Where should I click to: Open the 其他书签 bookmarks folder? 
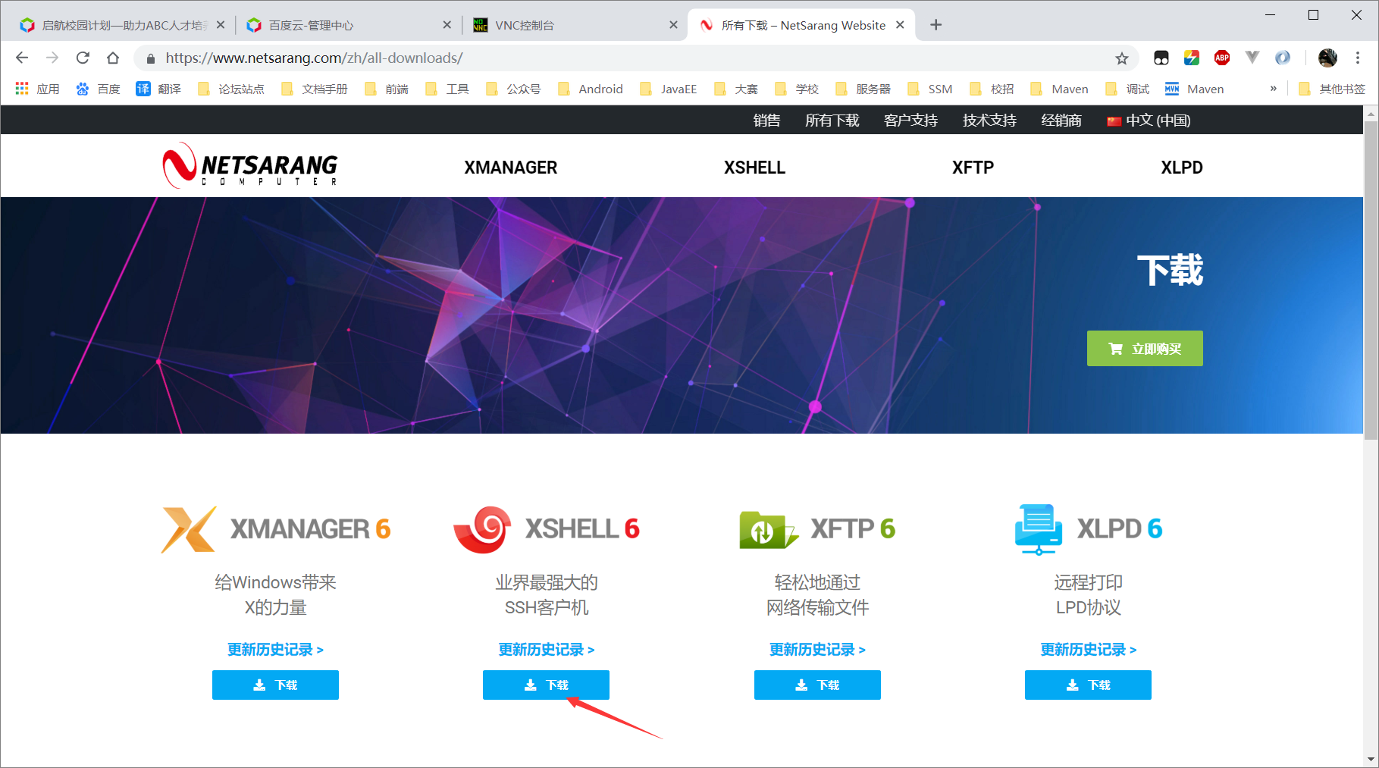(1333, 89)
